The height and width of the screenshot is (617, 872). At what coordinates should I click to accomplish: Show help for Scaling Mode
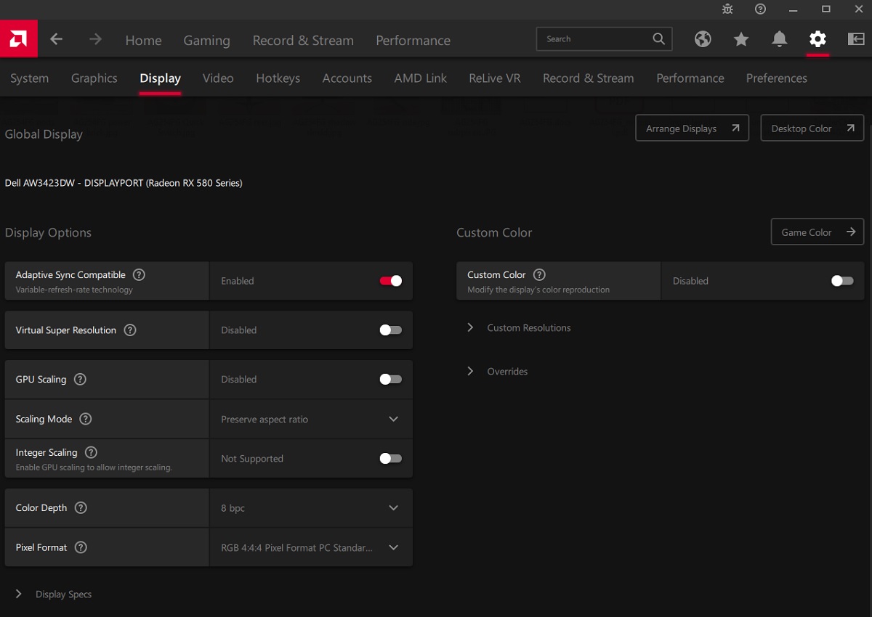pyautogui.click(x=85, y=419)
